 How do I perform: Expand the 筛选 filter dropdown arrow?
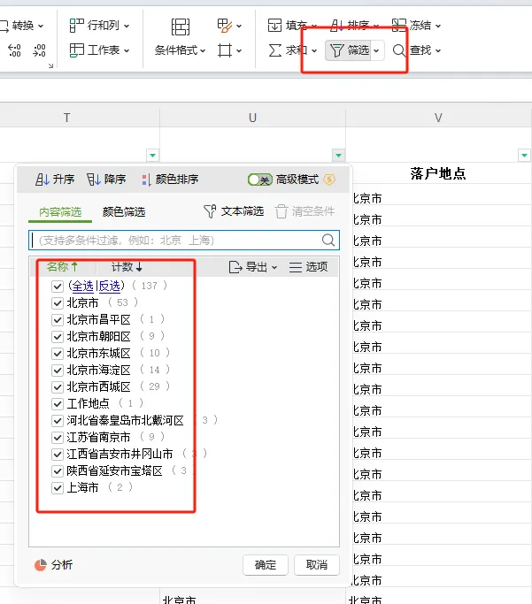click(376, 50)
